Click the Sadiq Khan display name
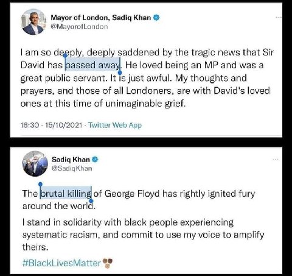The width and height of the screenshot is (292, 276). pyautogui.click(x=71, y=160)
